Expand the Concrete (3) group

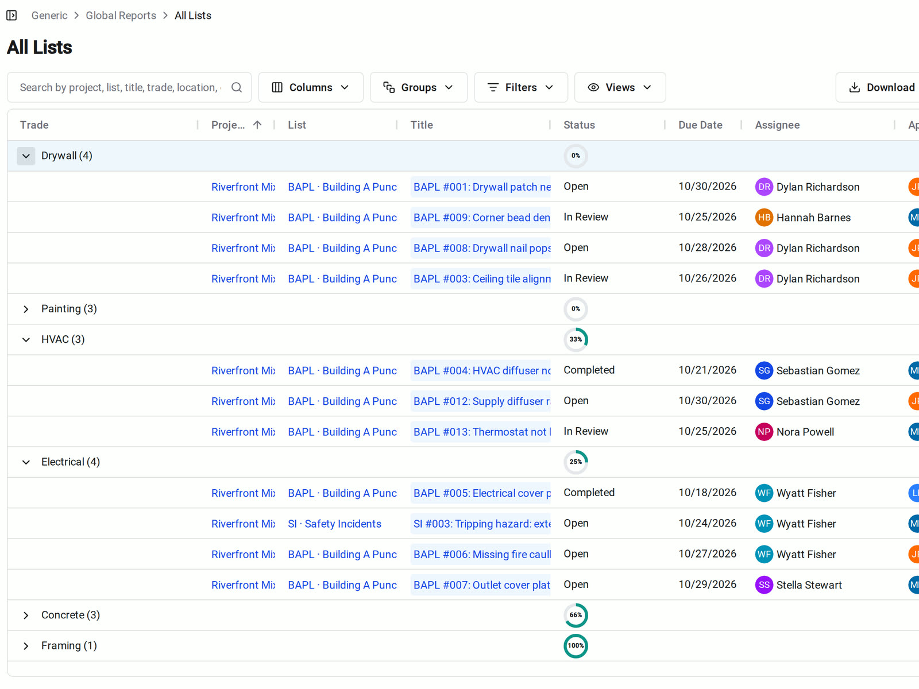(x=26, y=615)
